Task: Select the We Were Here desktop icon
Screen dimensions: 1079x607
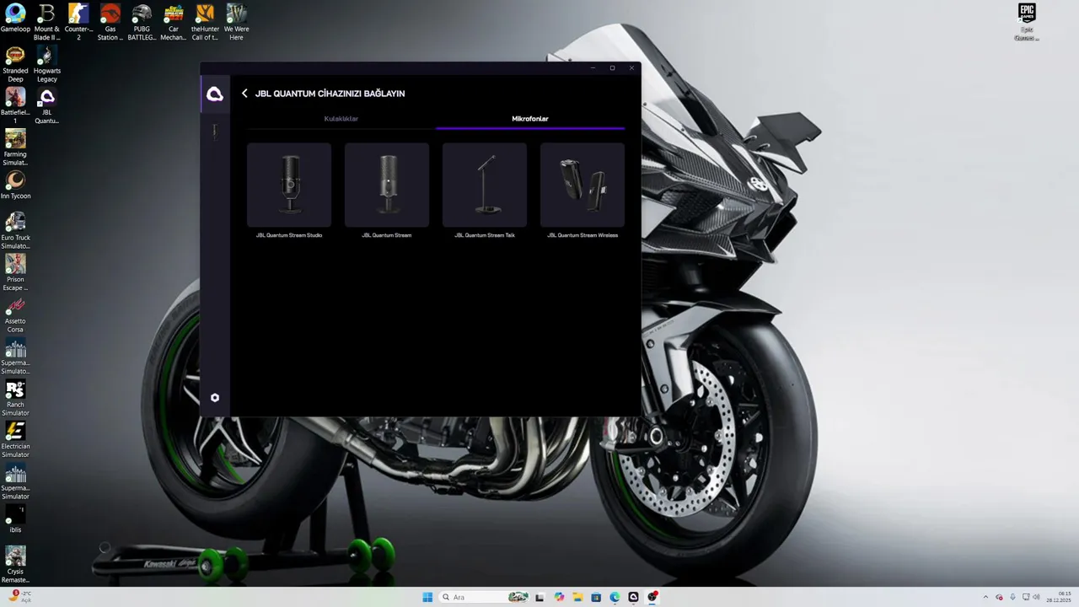Action: 236,22
